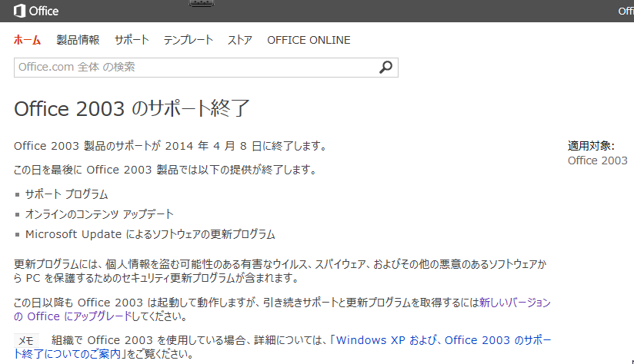The image size is (634, 364).
Task: Click the サポート プログラム bullet item
Action: pos(66,194)
